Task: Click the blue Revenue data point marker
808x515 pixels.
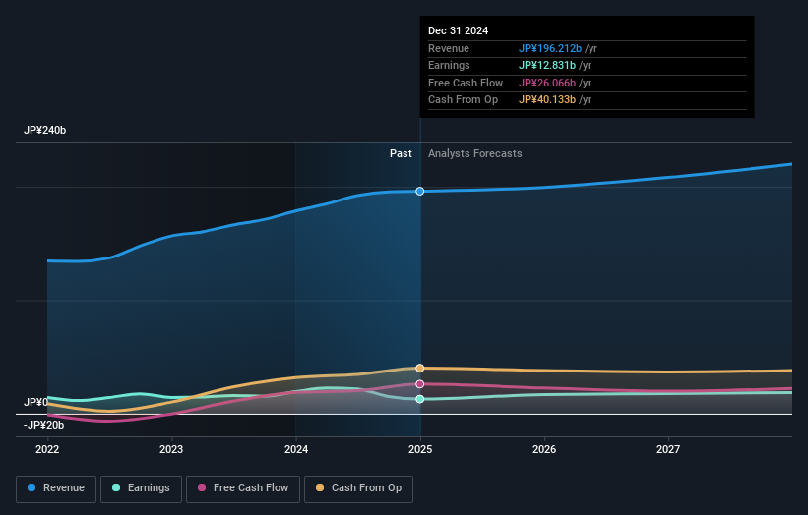Action: coord(420,192)
